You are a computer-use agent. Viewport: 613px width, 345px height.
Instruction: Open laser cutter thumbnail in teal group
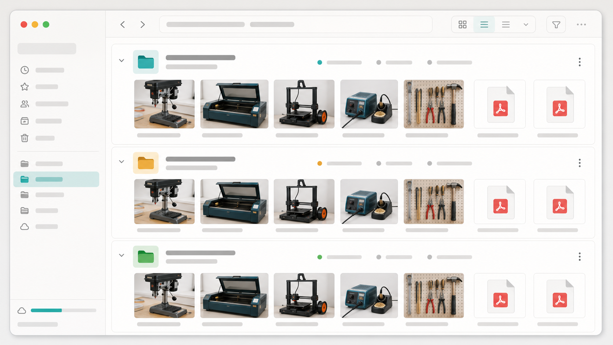[x=234, y=104]
